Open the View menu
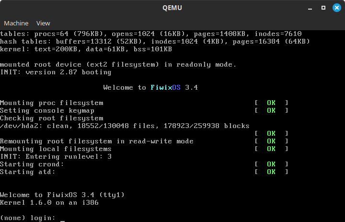 [43, 23]
